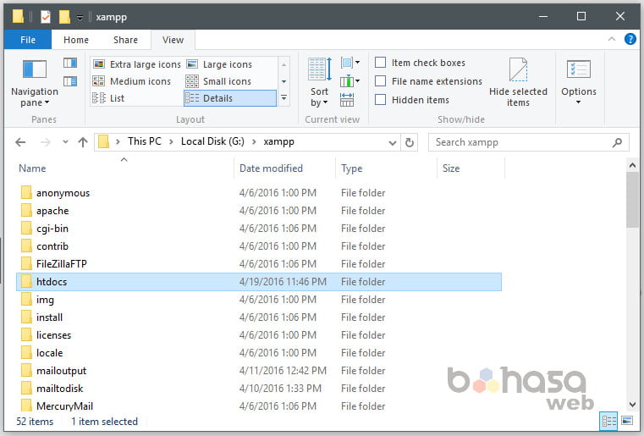Image resolution: width=644 pixels, height=436 pixels.
Task: Open the Help question mark icon
Action: (630, 39)
